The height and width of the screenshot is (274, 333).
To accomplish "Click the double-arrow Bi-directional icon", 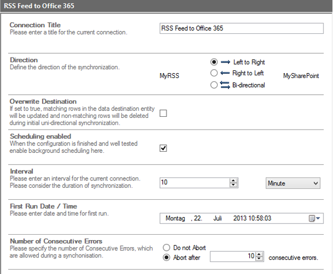I will pos(226,85).
